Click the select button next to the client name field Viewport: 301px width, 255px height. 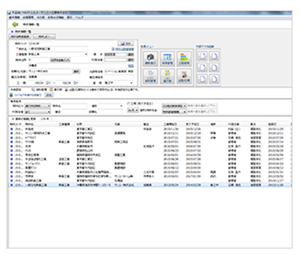click(76, 71)
